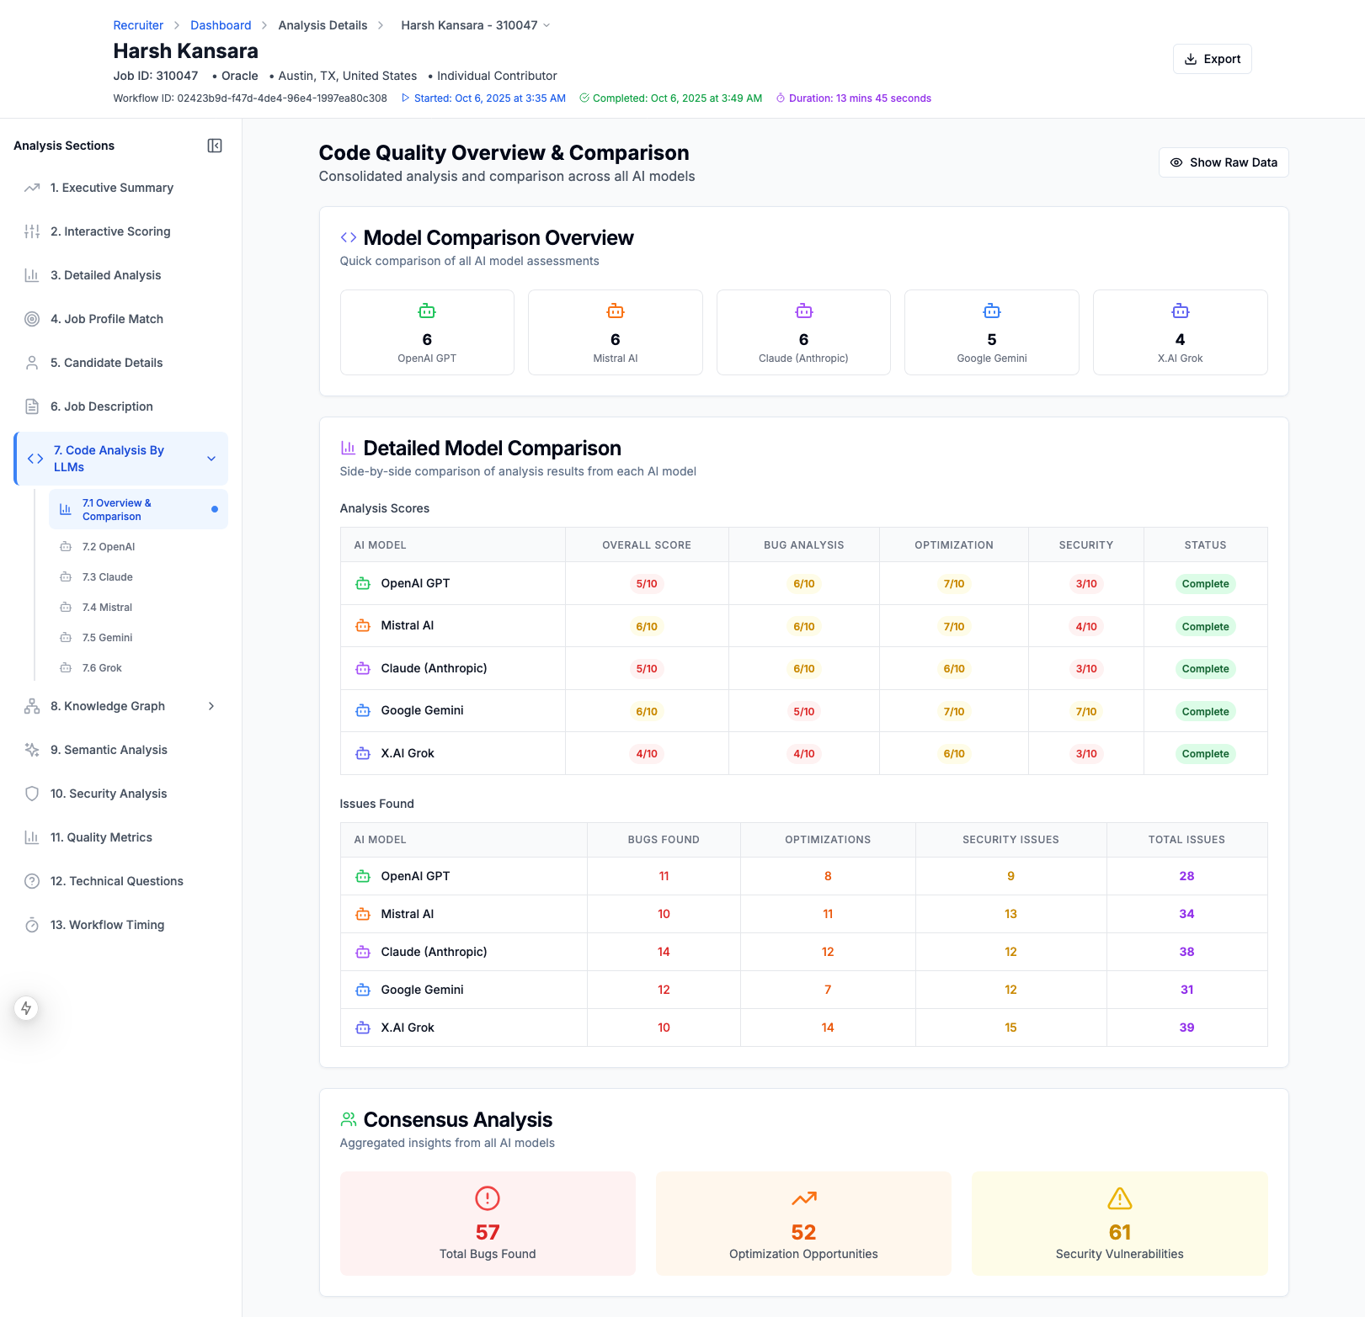Go to 7.6 Grok subsection

(102, 668)
